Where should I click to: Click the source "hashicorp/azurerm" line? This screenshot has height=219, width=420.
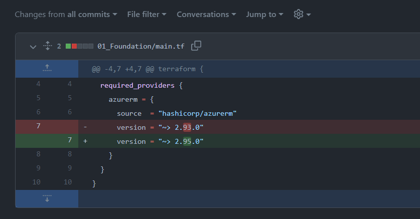coord(177,113)
